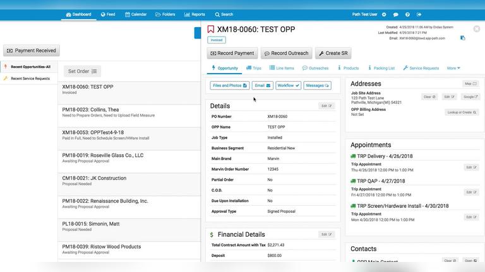Edit the Details section

(x=326, y=106)
